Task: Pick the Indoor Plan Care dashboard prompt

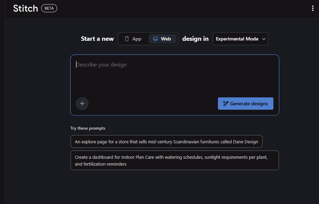Action: click(174, 160)
